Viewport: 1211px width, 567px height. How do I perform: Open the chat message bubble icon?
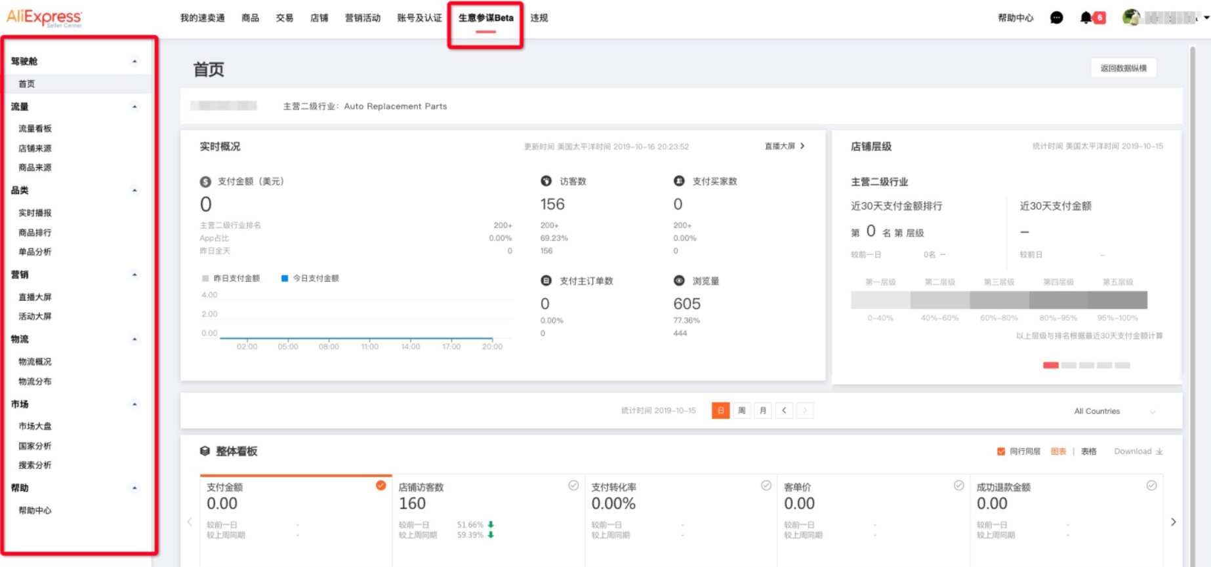1056,18
